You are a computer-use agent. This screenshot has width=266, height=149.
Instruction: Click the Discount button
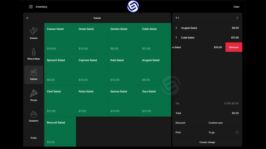pyautogui.click(x=189, y=123)
